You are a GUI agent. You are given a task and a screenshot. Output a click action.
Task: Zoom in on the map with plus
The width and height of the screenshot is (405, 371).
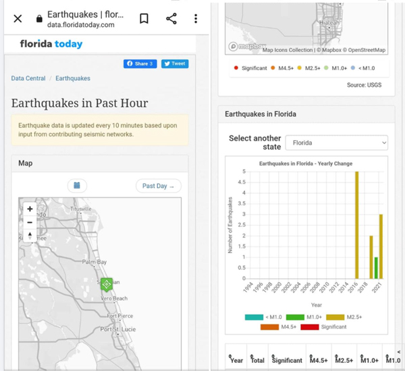pyautogui.click(x=30, y=209)
